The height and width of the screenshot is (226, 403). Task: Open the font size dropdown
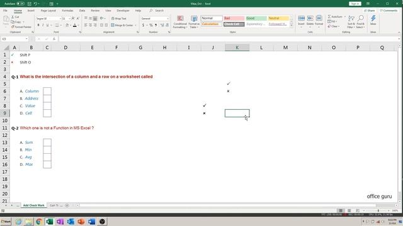click(69, 19)
